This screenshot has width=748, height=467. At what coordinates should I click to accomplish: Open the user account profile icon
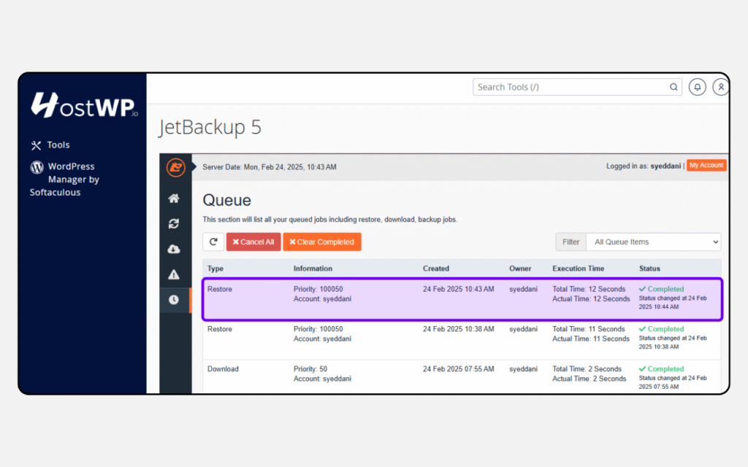[721, 87]
